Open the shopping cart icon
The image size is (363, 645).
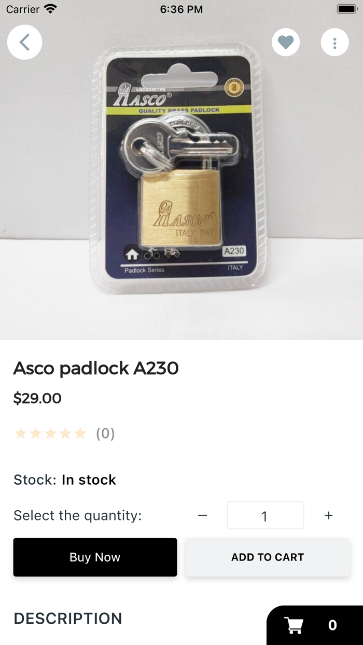pyautogui.click(x=294, y=625)
